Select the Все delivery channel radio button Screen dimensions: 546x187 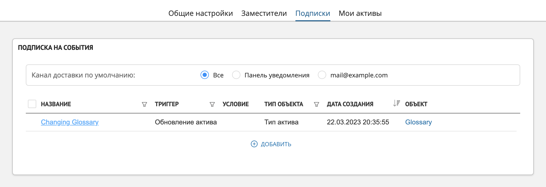[x=205, y=75]
